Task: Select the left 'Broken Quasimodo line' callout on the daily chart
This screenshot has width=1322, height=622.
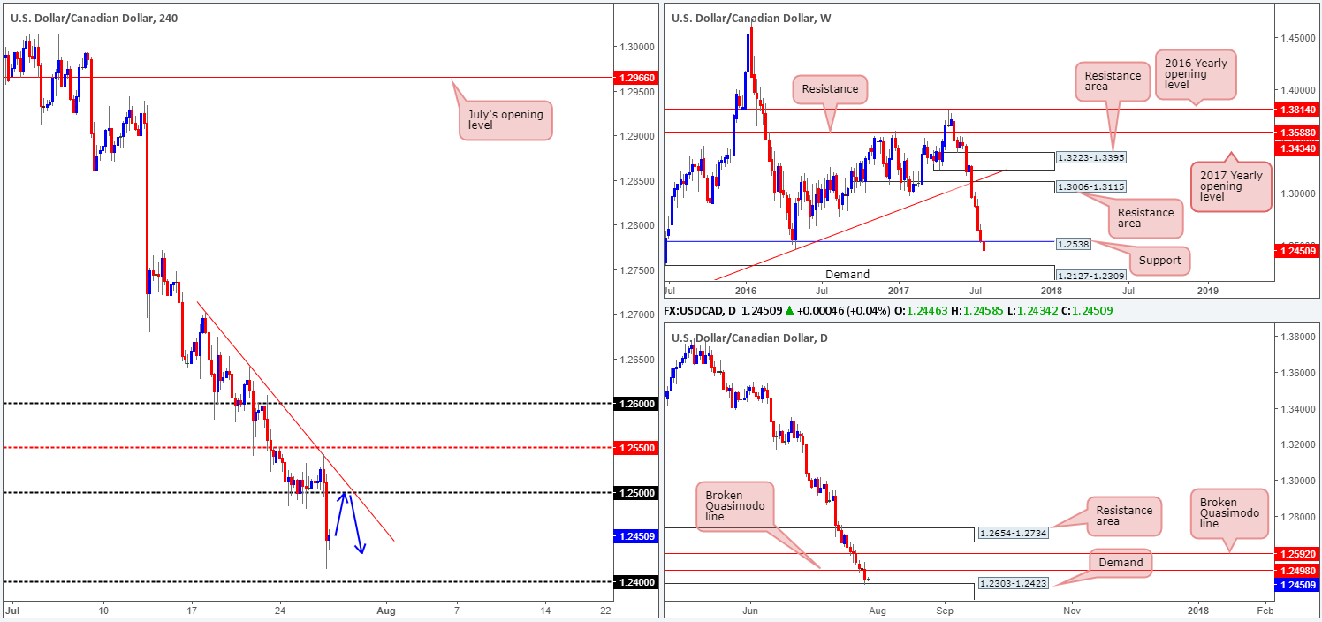Action: coord(735,507)
